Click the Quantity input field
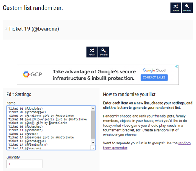Screen dimensions: 196x171 click(25, 164)
